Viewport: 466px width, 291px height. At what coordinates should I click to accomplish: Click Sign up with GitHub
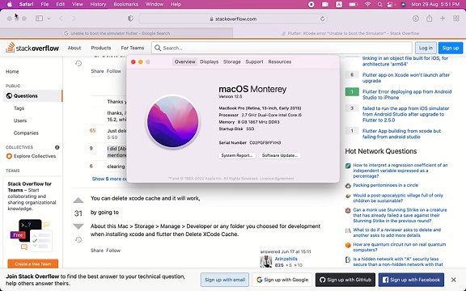click(345, 280)
